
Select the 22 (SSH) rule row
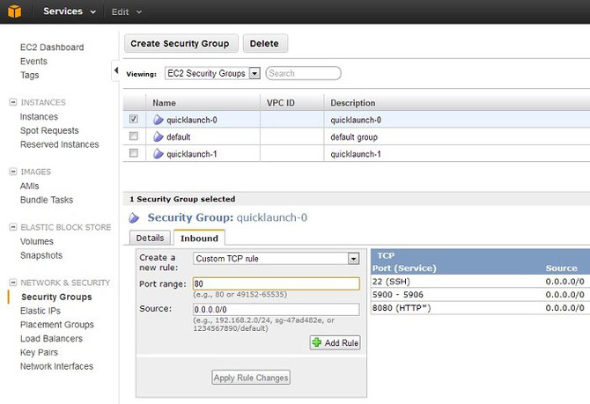[x=480, y=282]
